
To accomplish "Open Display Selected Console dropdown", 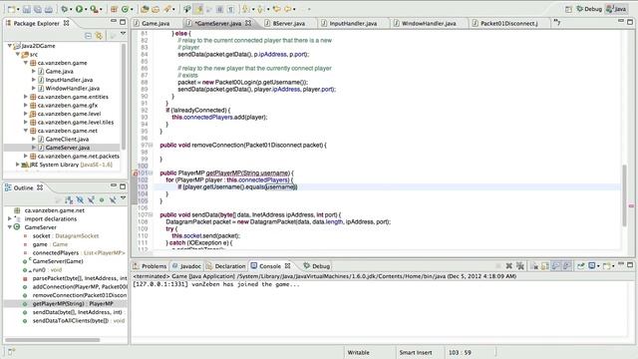I will (x=598, y=266).
